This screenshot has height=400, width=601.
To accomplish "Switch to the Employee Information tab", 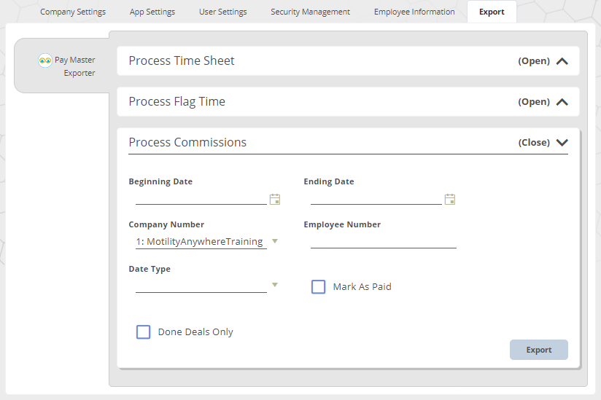I will click(x=414, y=12).
